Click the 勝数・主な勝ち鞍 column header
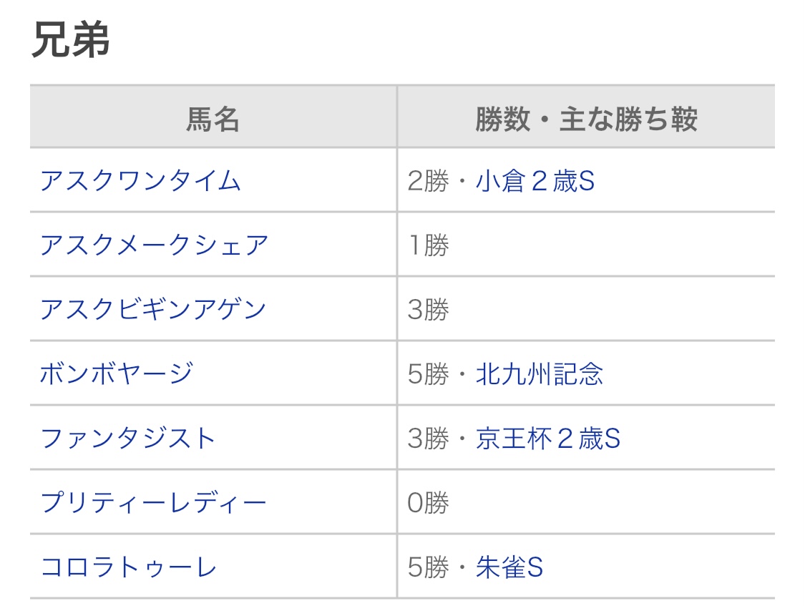 [586, 119]
